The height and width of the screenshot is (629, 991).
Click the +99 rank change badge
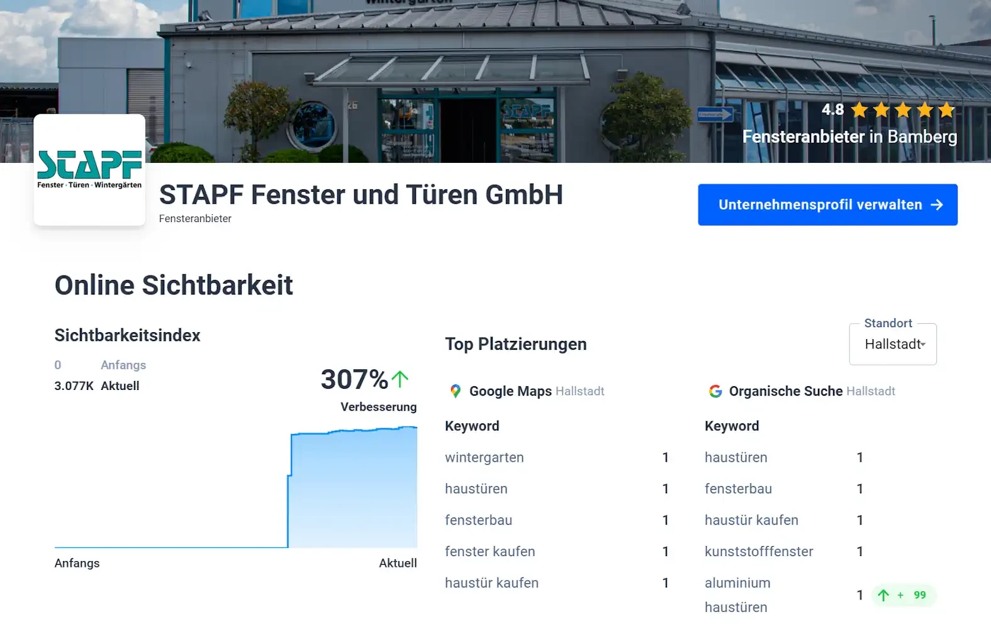click(x=904, y=595)
